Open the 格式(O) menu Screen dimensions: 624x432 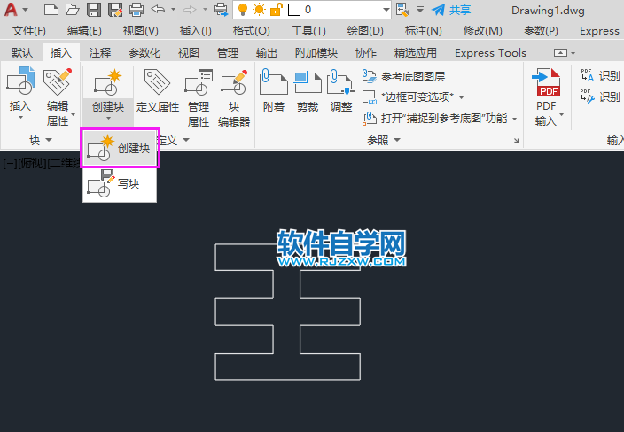point(252,31)
